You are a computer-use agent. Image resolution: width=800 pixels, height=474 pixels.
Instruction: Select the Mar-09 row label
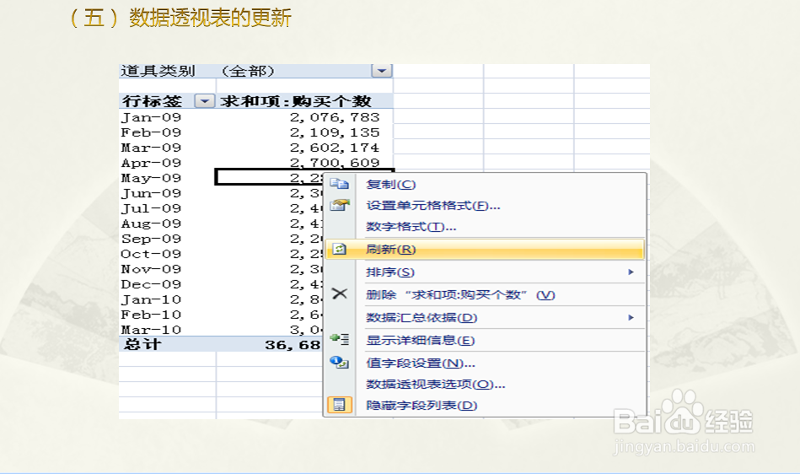tap(151, 148)
